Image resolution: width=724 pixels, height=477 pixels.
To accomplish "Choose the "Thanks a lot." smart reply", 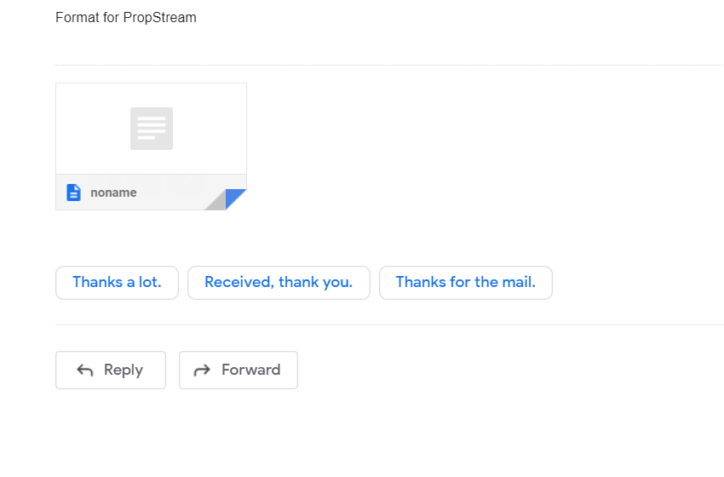I will [x=117, y=283].
